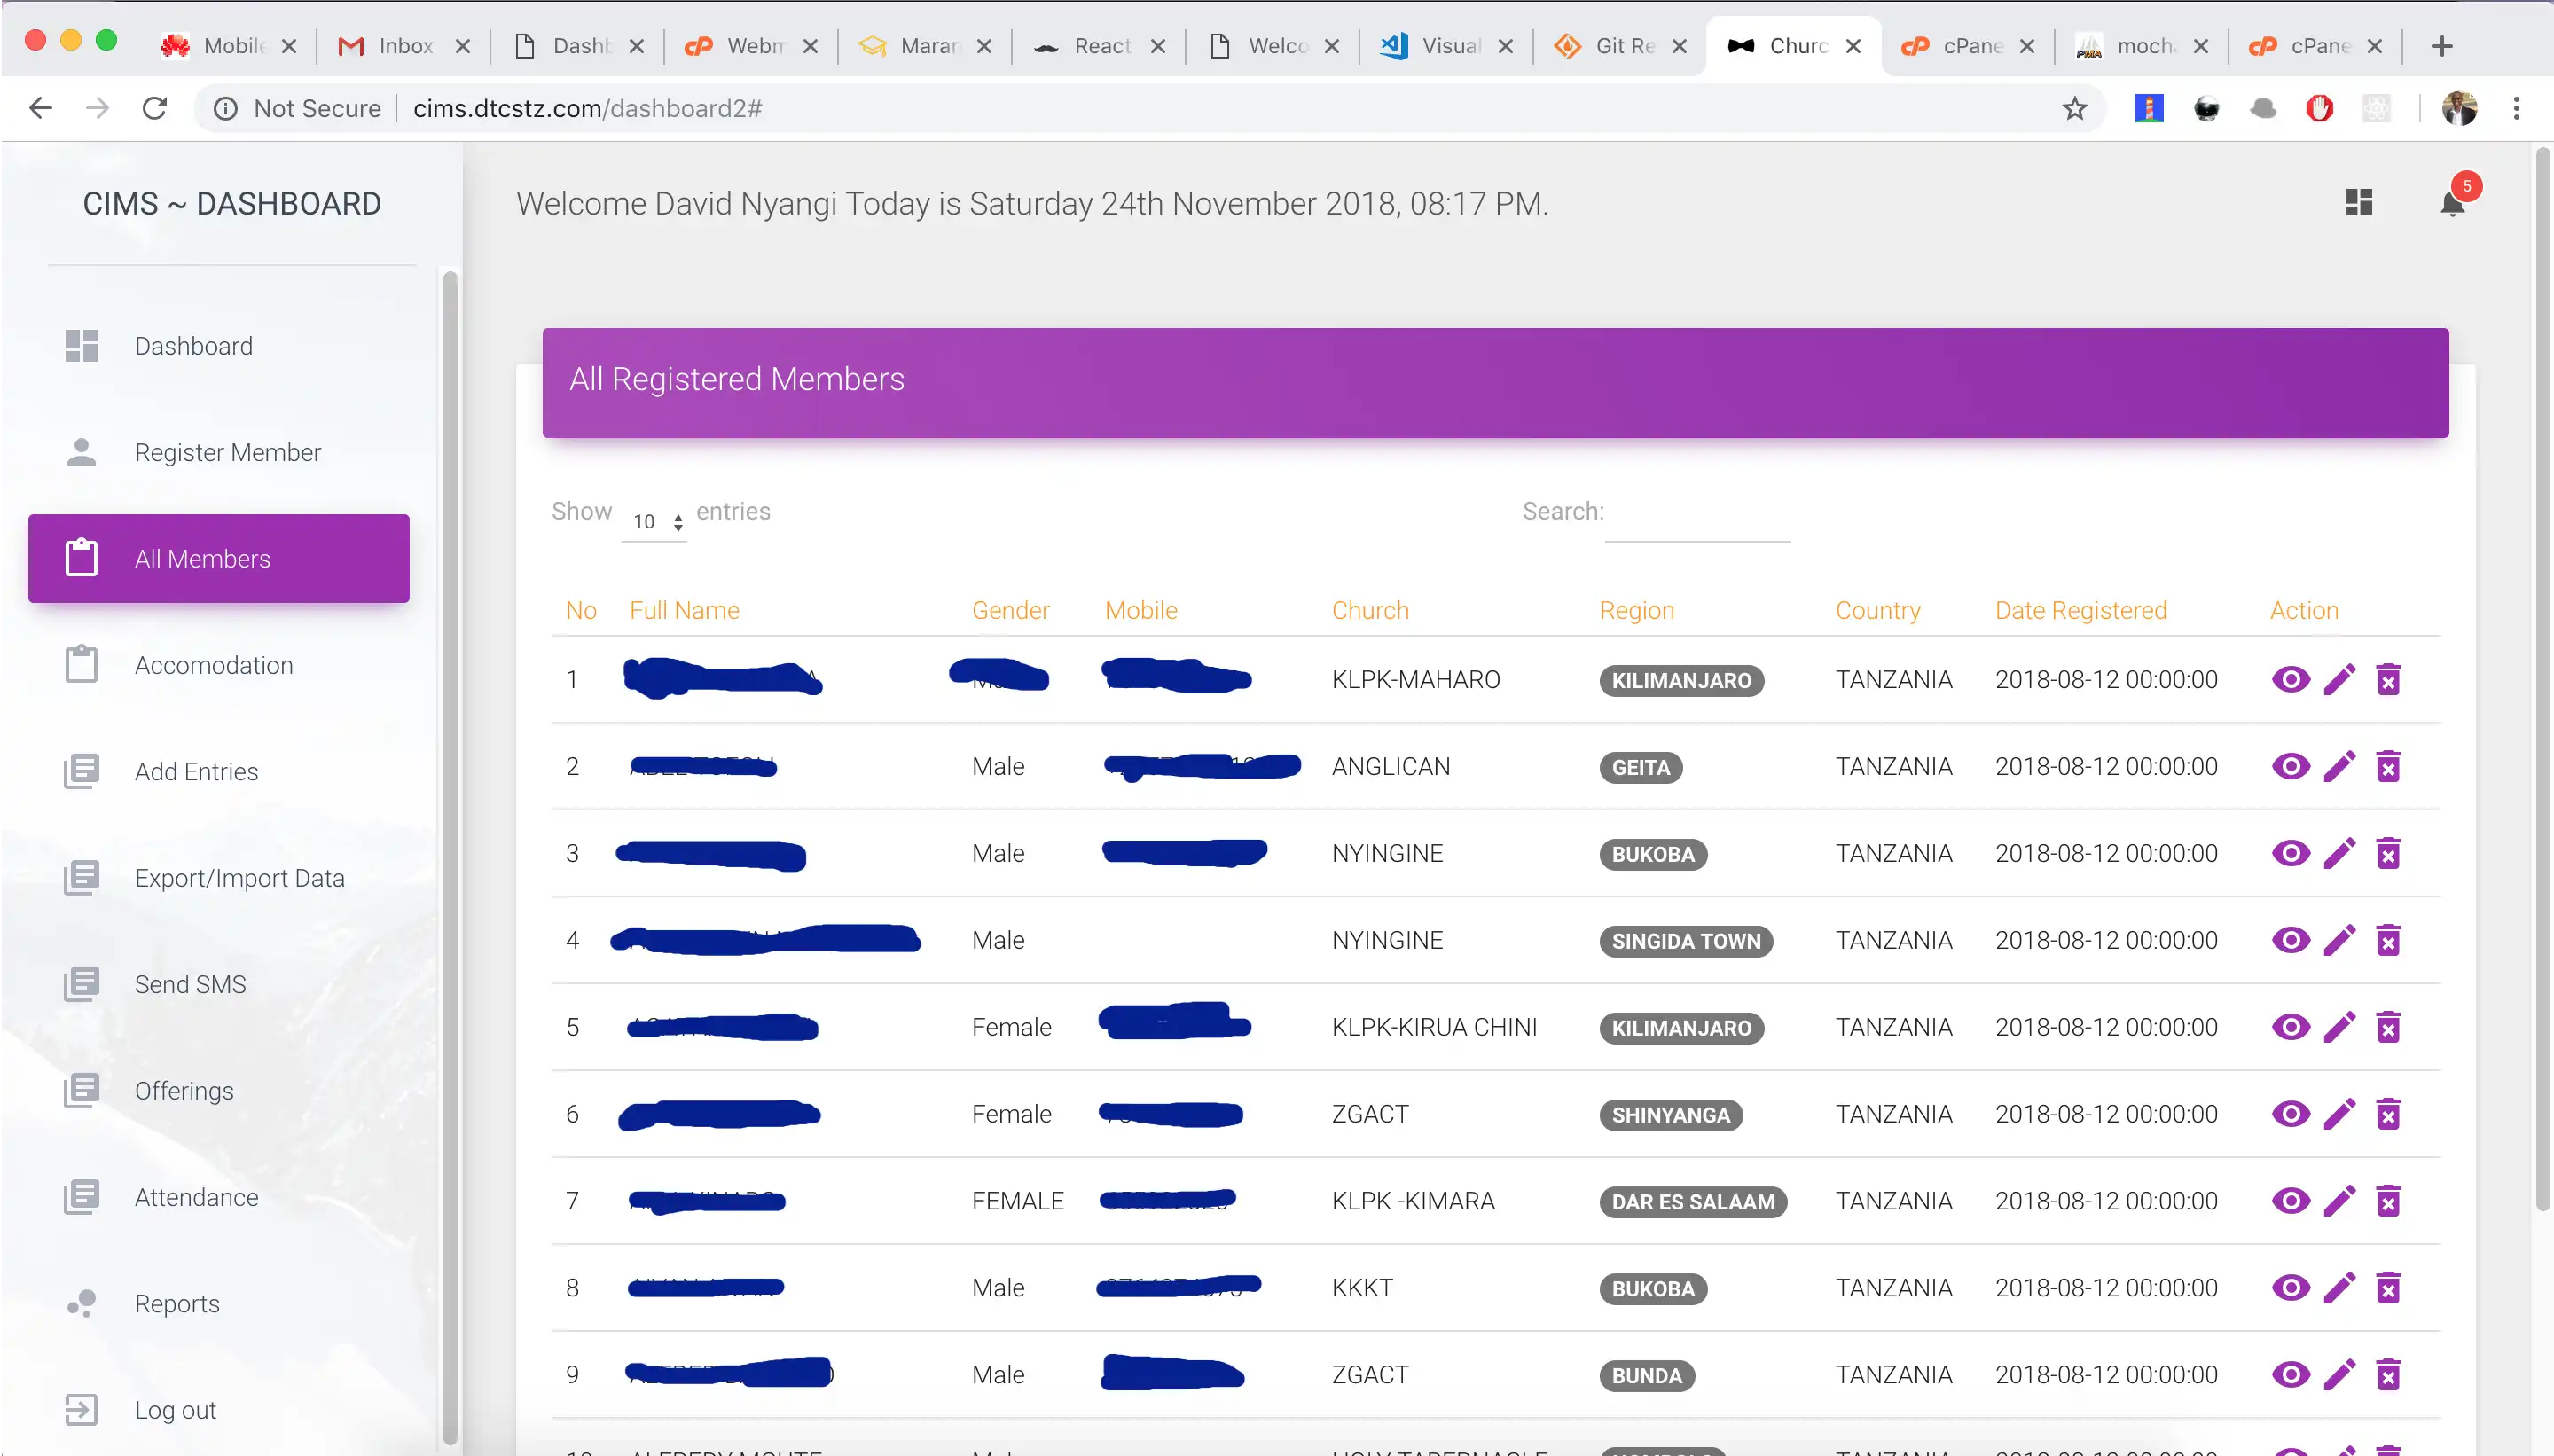Click the delete icon for row 6
The width and height of the screenshot is (2554, 1456).
point(2387,1114)
